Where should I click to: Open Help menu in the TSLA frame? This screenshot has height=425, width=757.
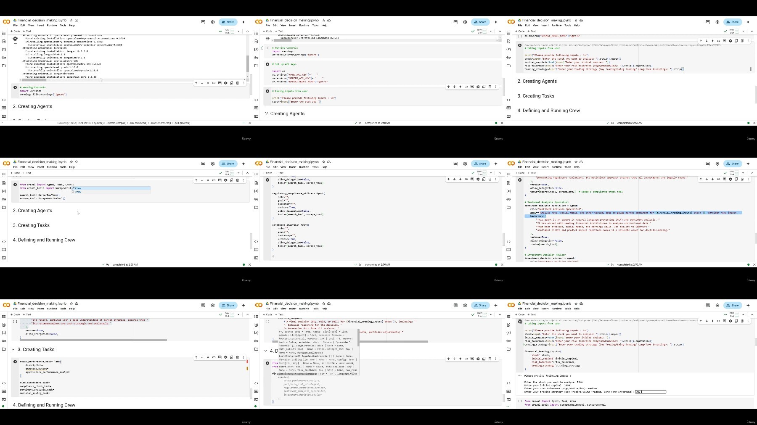[x=577, y=309]
